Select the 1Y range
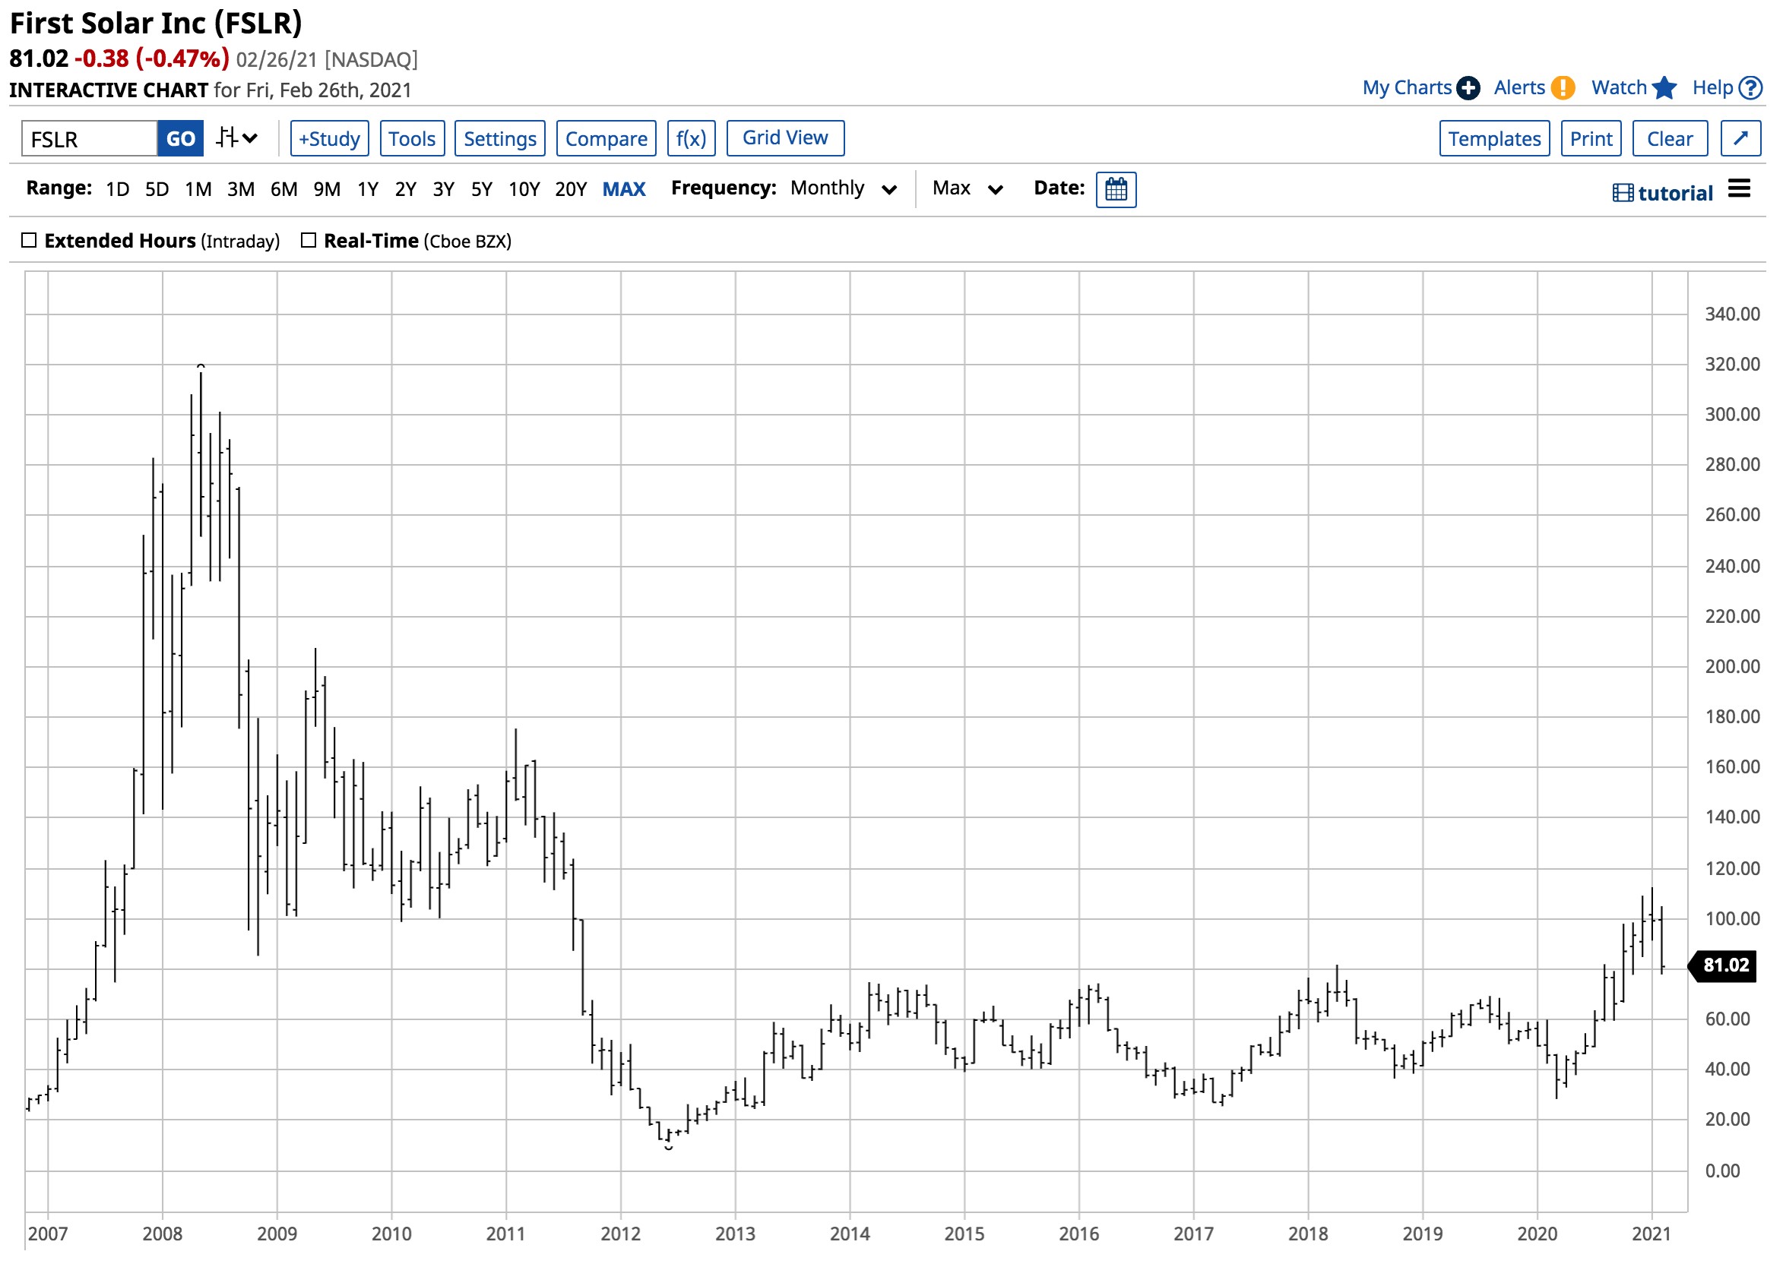The width and height of the screenshot is (1783, 1267). pyautogui.click(x=368, y=190)
